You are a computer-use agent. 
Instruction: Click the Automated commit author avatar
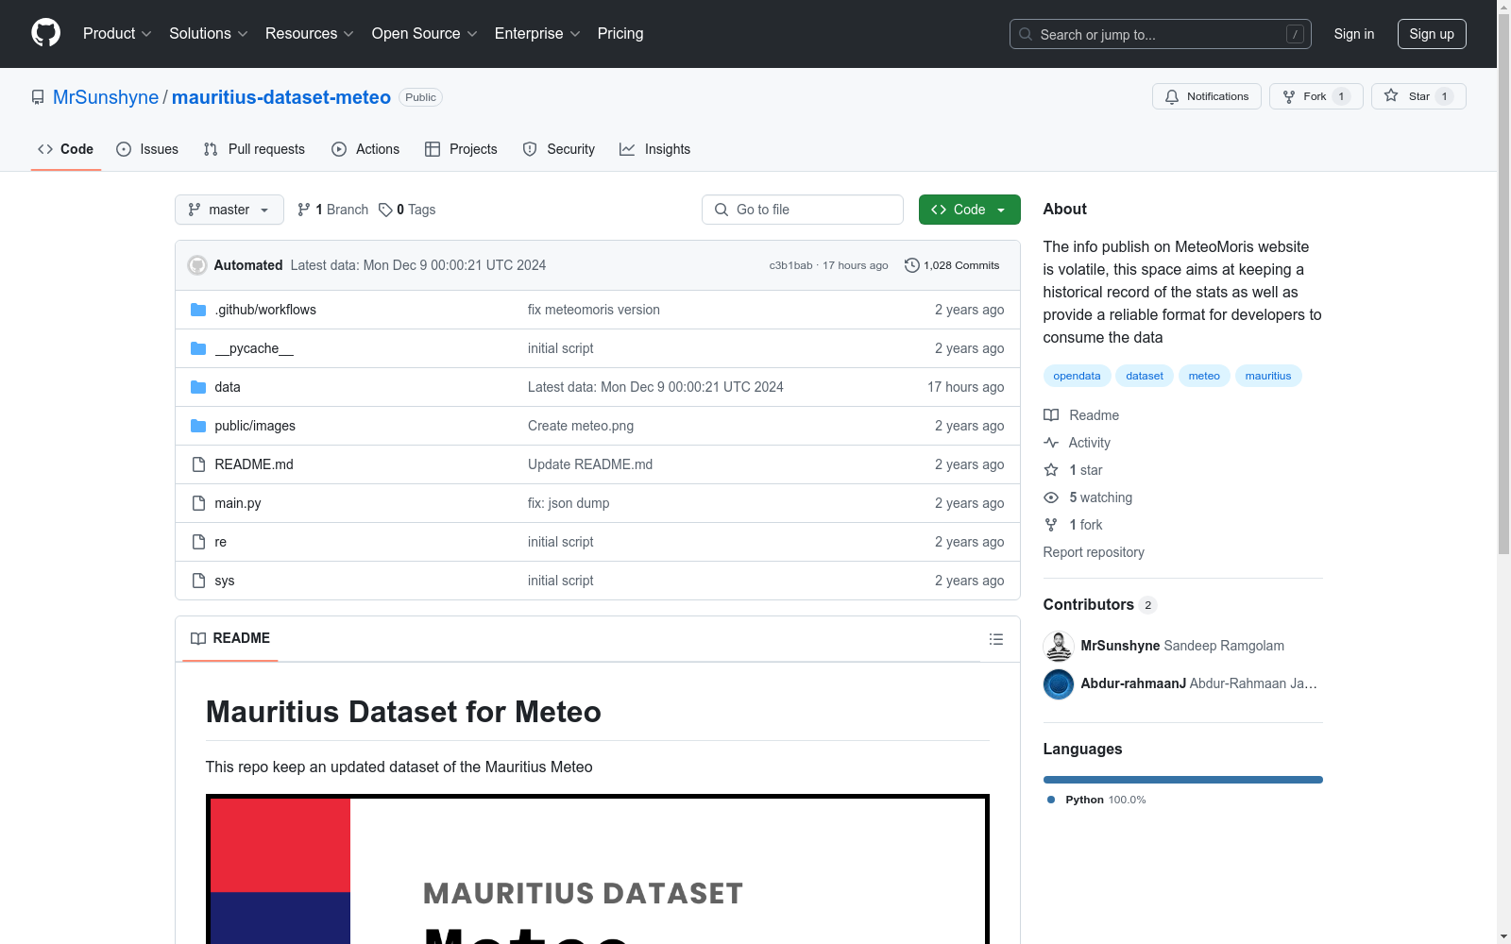(x=197, y=265)
